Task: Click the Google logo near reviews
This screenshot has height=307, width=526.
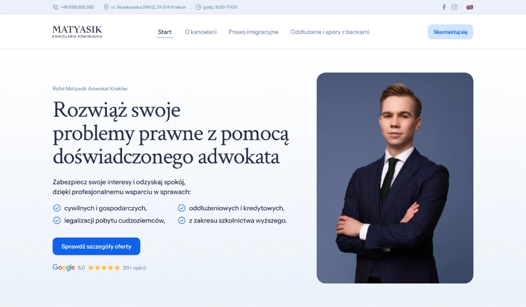Action: click(64, 268)
